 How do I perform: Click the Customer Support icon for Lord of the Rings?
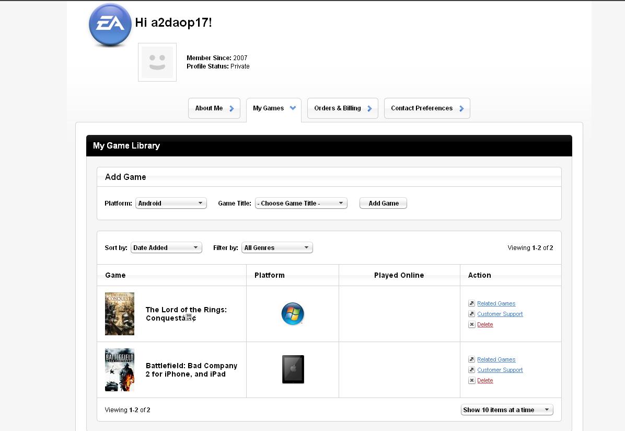tap(471, 314)
